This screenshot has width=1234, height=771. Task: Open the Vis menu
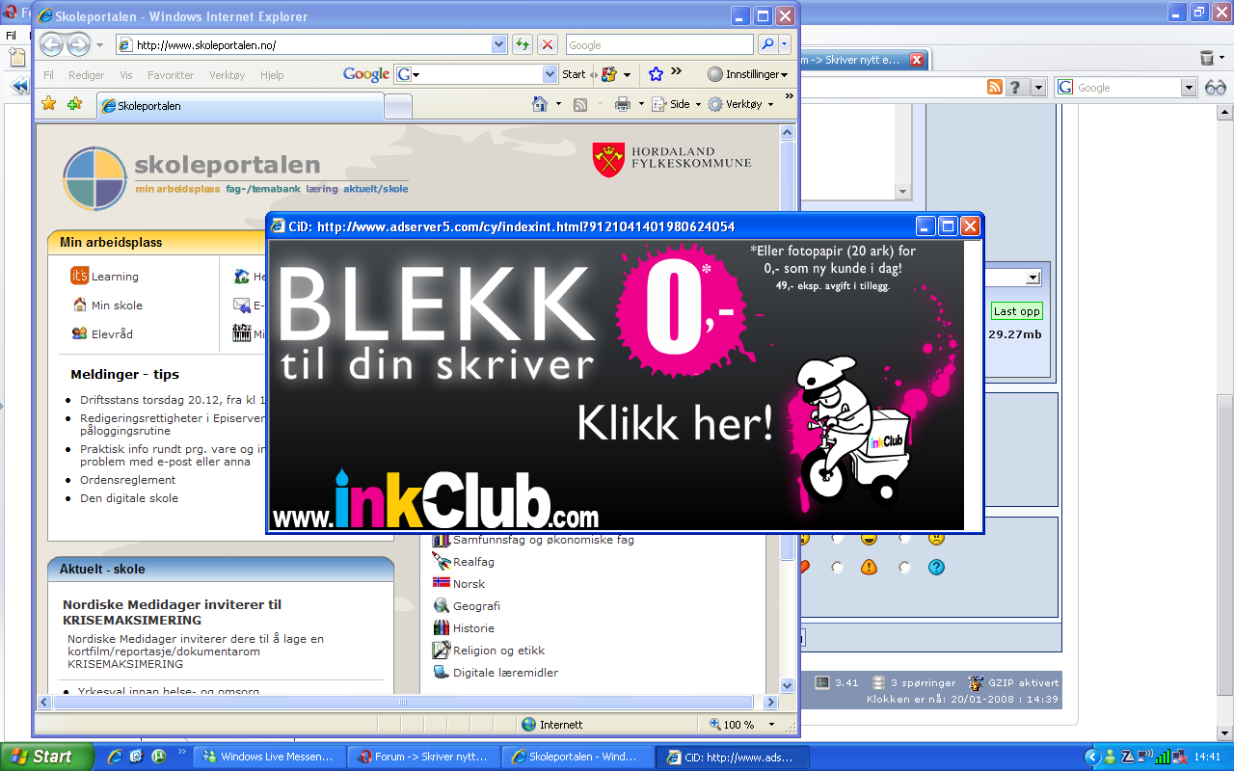(126, 75)
